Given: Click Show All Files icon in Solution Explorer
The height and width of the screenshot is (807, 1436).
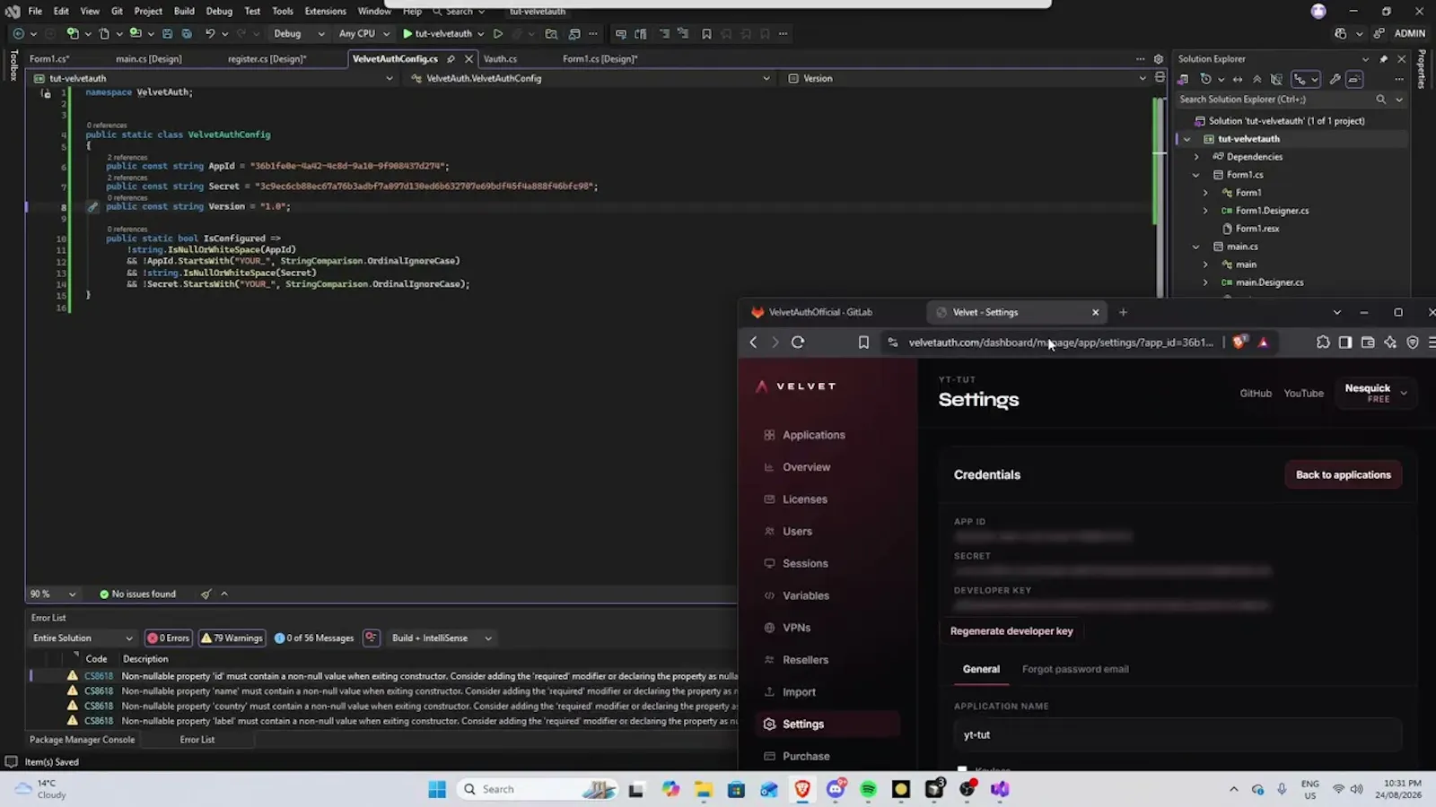Looking at the screenshot, I should click(x=1276, y=79).
